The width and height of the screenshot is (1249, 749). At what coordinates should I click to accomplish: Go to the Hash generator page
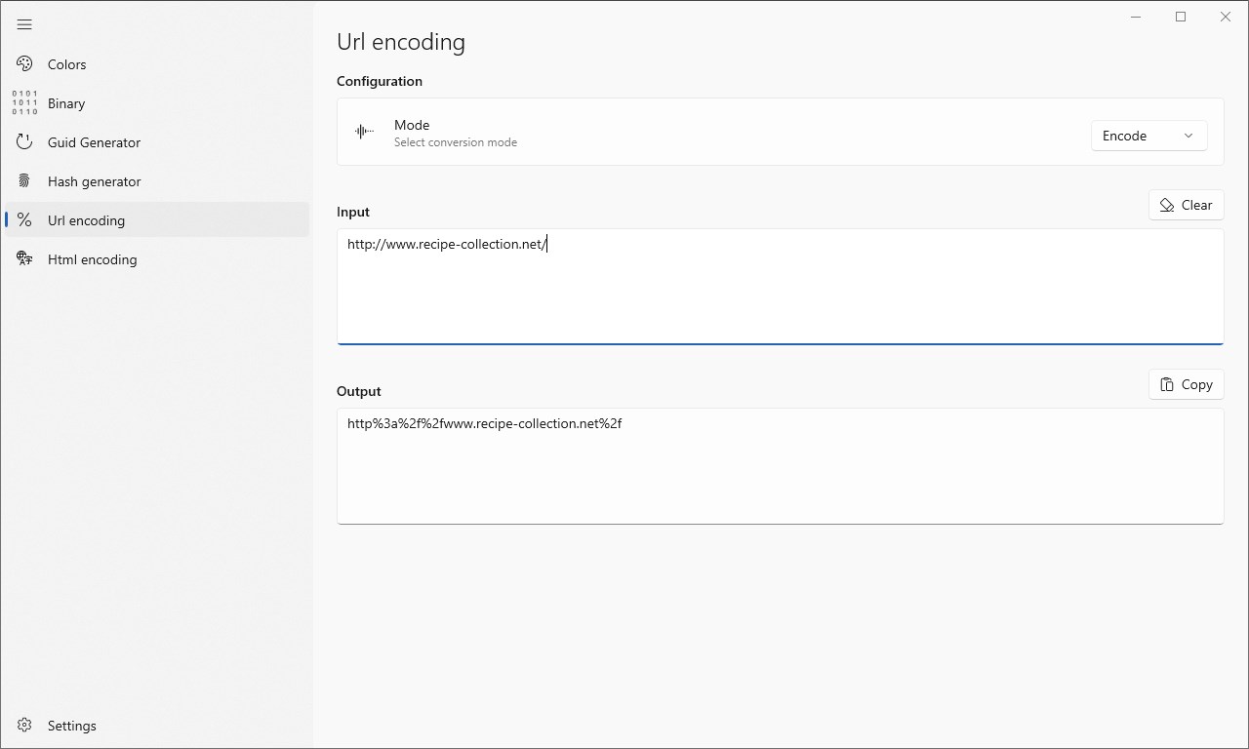pos(94,181)
